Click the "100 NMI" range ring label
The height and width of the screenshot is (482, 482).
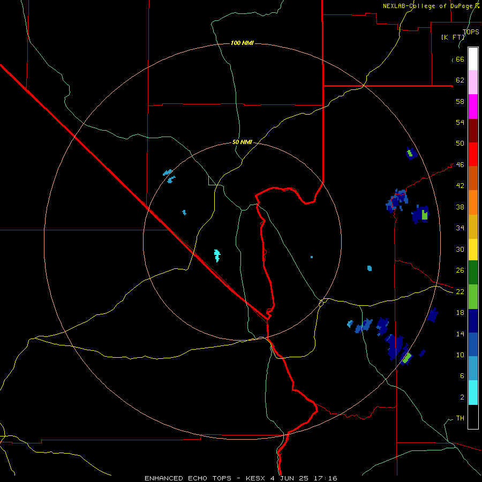(242, 43)
